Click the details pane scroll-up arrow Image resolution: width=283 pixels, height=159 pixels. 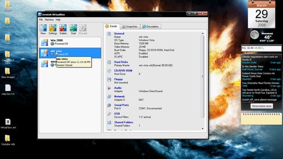tap(203, 34)
